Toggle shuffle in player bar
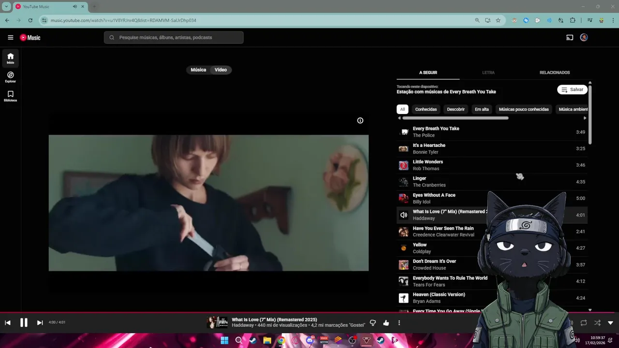This screenshot has width=619, height=348. coord(597,323)
